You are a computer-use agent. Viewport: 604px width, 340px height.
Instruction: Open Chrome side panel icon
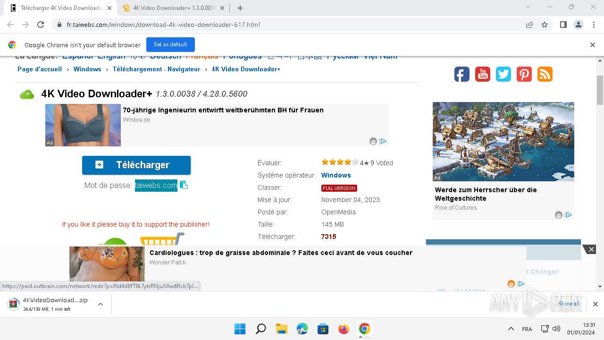563,25
